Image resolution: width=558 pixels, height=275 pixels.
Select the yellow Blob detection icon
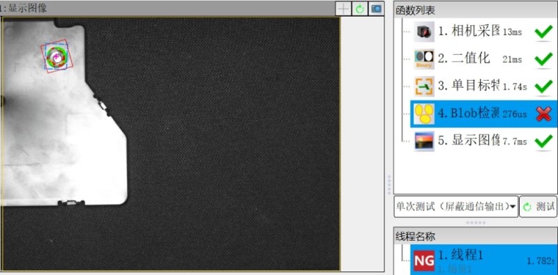tap(424, 113)
